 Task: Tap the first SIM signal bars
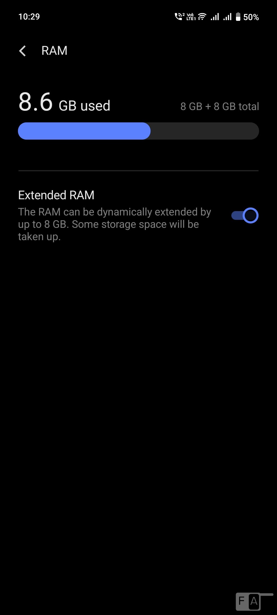pos(215,17)
